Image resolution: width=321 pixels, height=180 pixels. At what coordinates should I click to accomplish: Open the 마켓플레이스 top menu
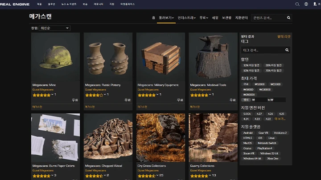(128, 4)
